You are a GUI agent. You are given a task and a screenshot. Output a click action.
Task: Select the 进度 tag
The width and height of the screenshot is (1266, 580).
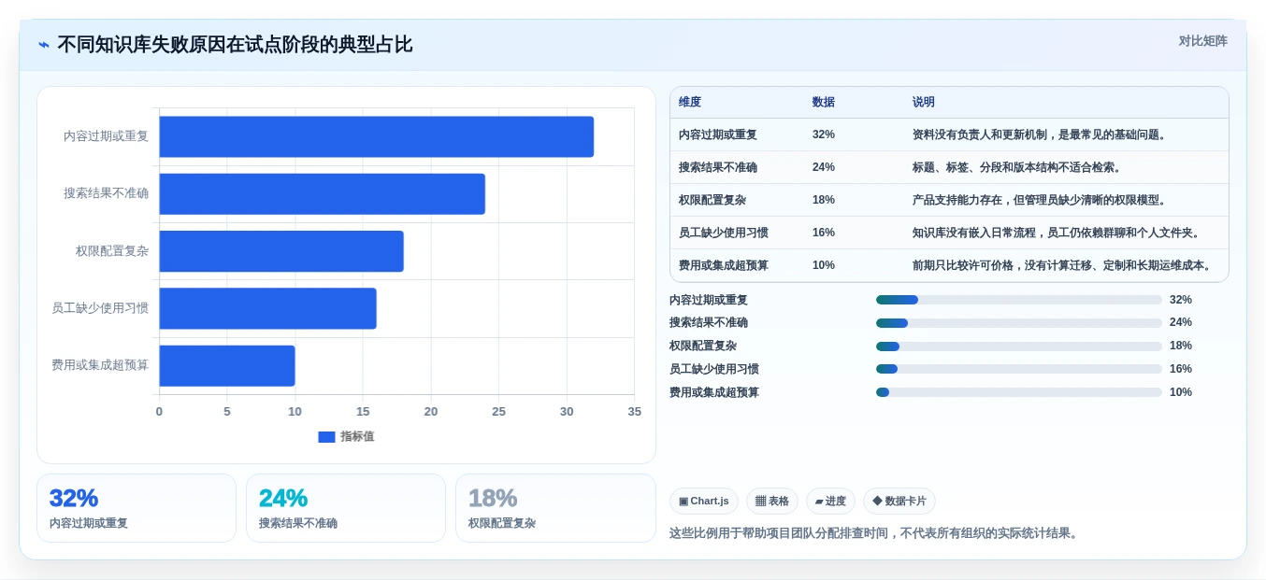click(830, 502)
